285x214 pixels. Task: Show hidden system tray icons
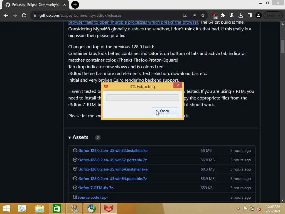pyautogui.click(x=239, y=209)
